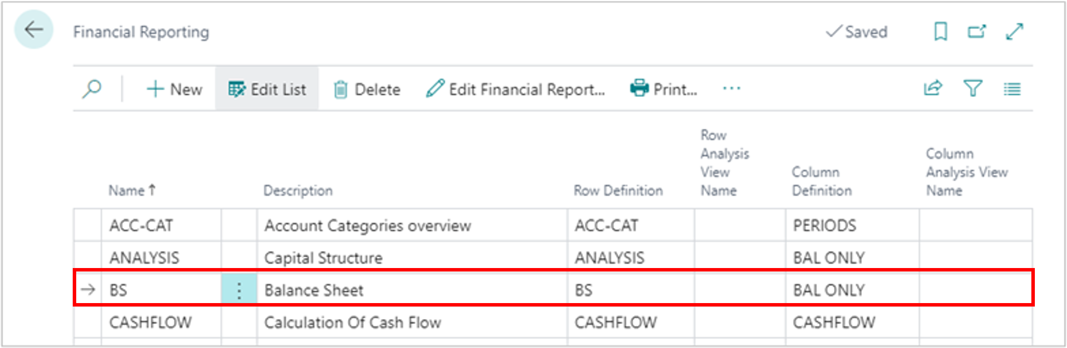The width and height of the screenshot is (1067, 348).
Task: Open the more actions ellipsis menu
Action: coord(731,89)
